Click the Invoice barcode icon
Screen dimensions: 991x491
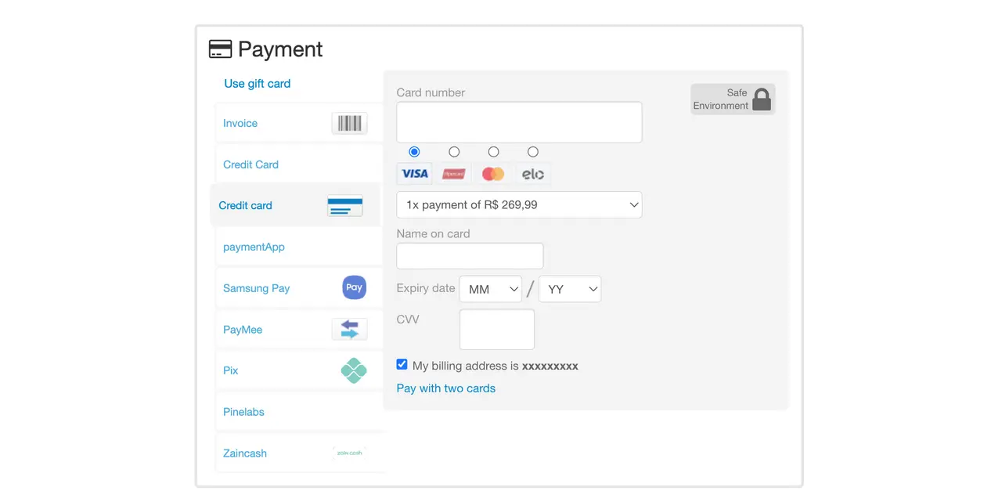[x=349, y=123]
